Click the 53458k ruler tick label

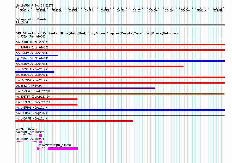click(x=154, y=10)
